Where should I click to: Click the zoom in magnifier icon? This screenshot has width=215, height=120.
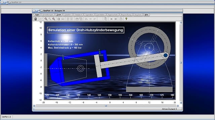coord(46,19)
